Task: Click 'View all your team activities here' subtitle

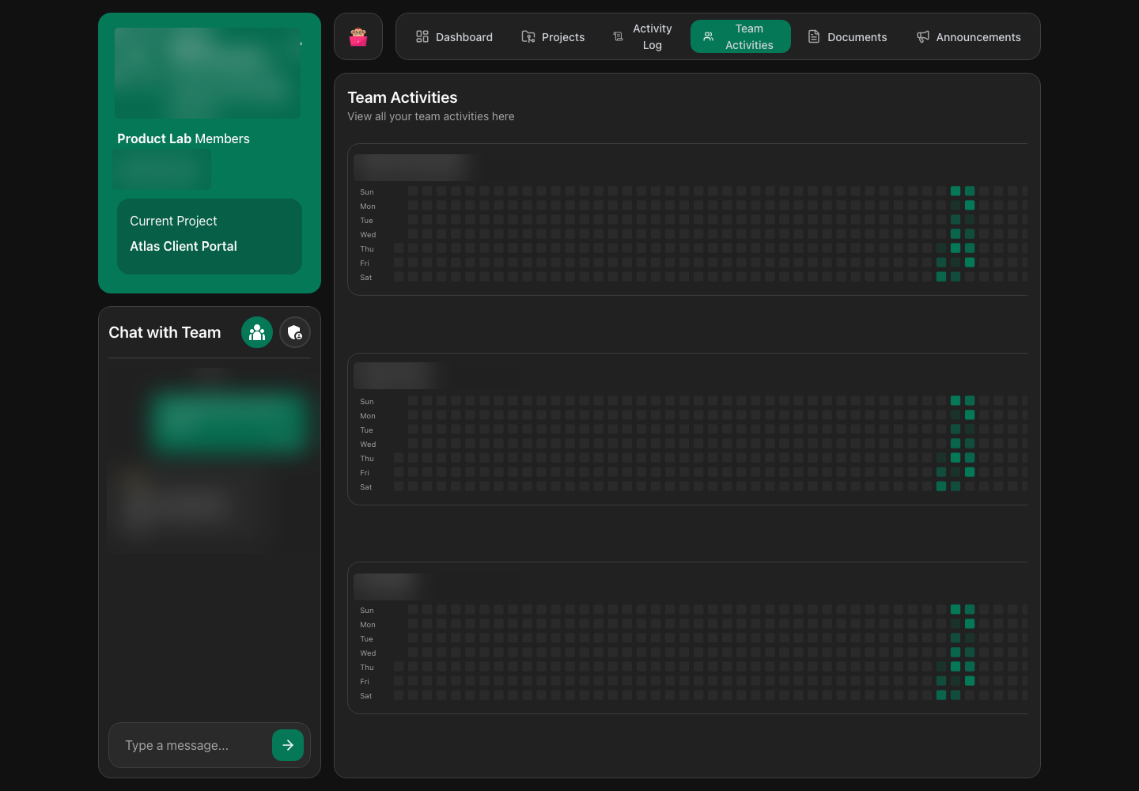Action: [x=431, y=116]
